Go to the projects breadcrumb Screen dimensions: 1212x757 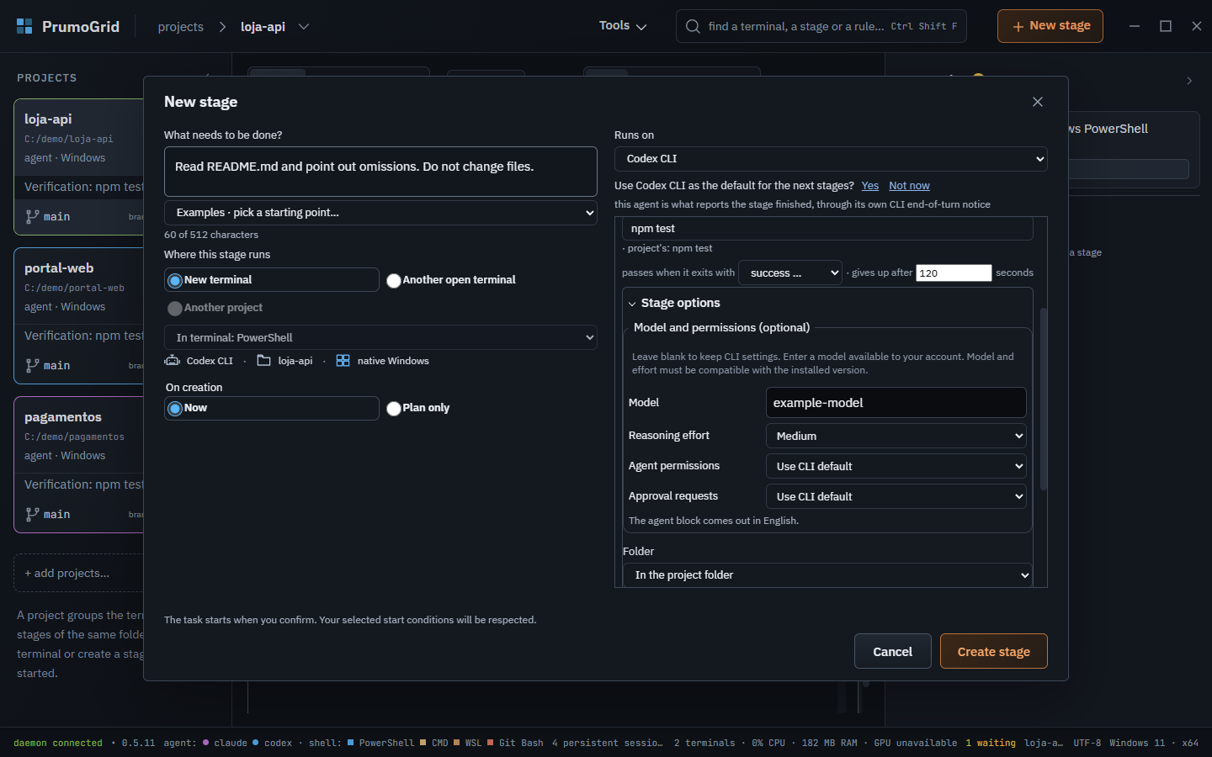click(x=181, y=27)
